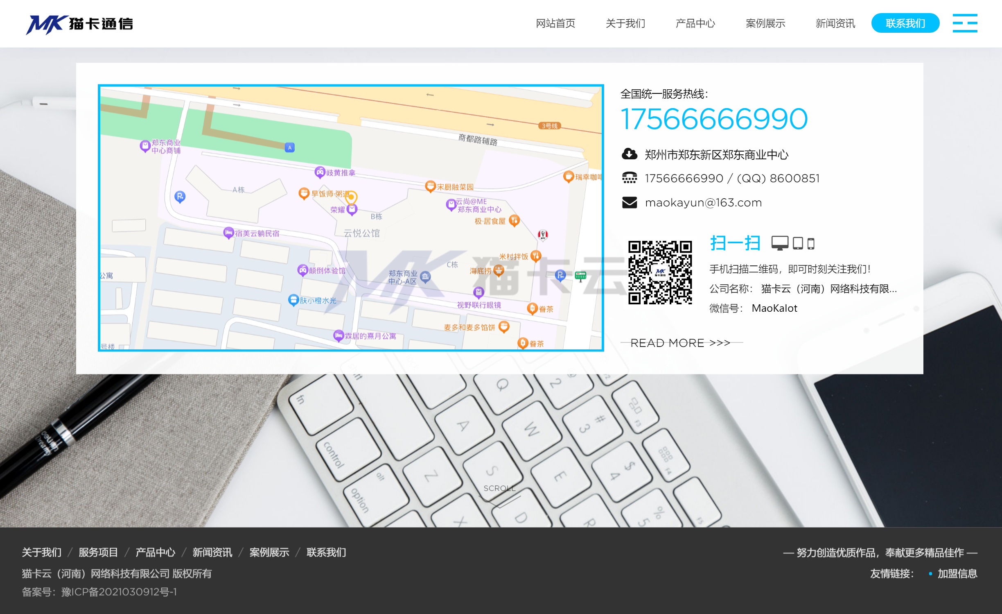Click the 云悦公馆 label on map

pyautogui.click(x=362, y=233)
